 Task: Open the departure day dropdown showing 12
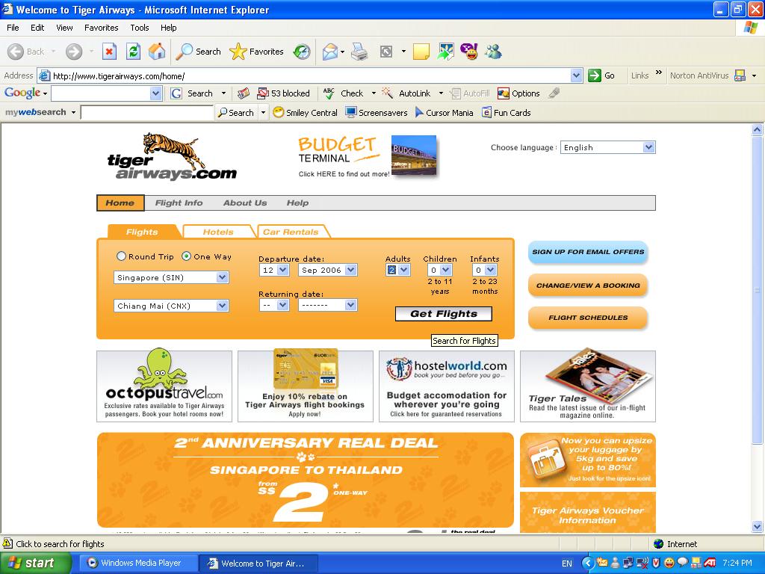point(275,270)
